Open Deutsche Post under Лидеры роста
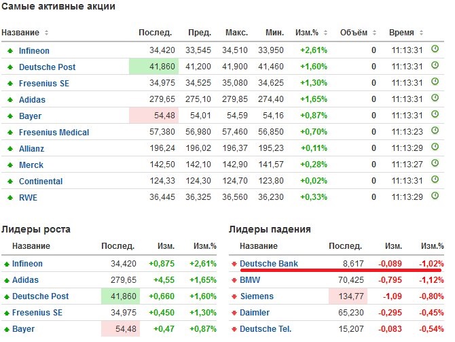Screen dimensions: 455x342 (40, 296)
